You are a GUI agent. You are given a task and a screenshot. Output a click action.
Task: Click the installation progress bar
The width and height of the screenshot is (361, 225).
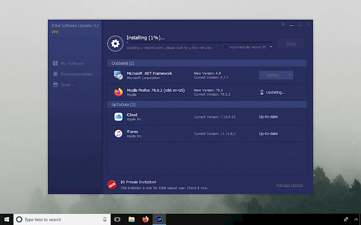(x=199, y=42)
